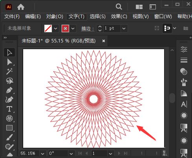
Task: Open the 视图(V) menu
Action: 141,17
